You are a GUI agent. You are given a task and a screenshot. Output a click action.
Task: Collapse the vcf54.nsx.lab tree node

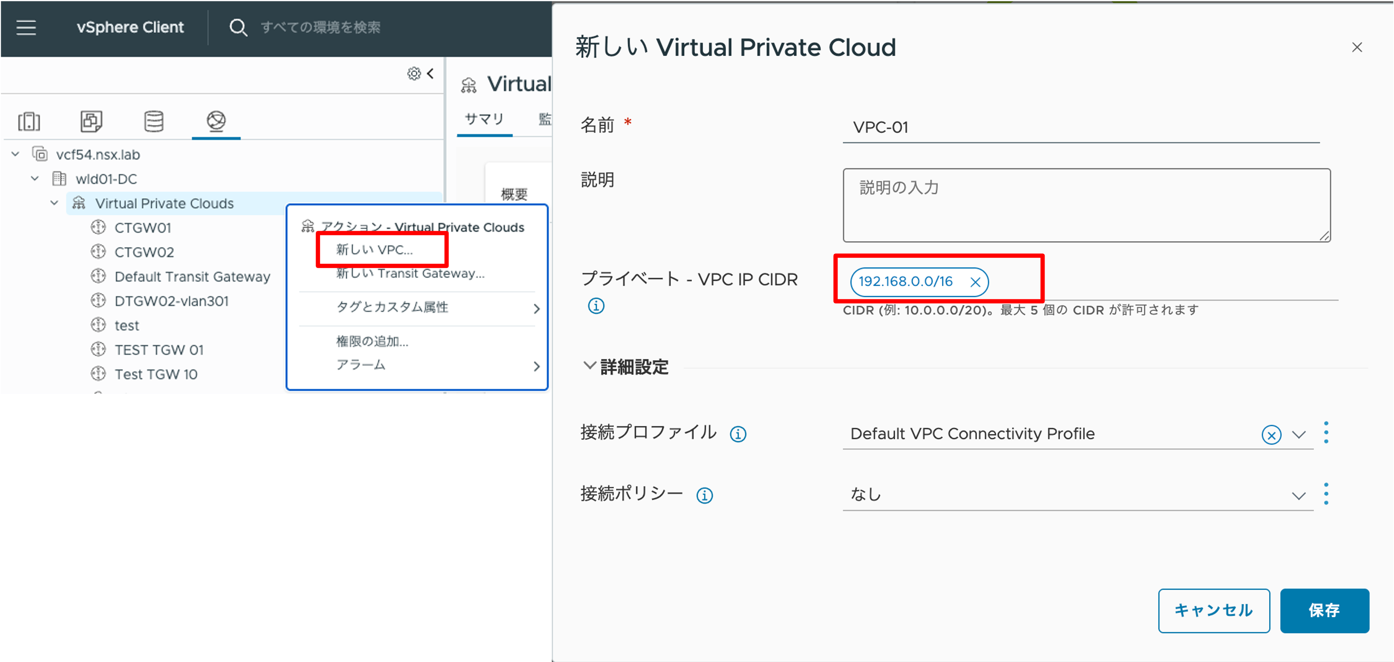(16, 154)
